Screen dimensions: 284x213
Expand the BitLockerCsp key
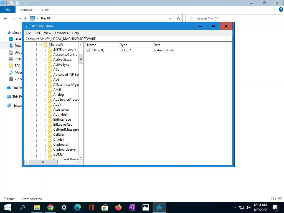coord(45,125)
